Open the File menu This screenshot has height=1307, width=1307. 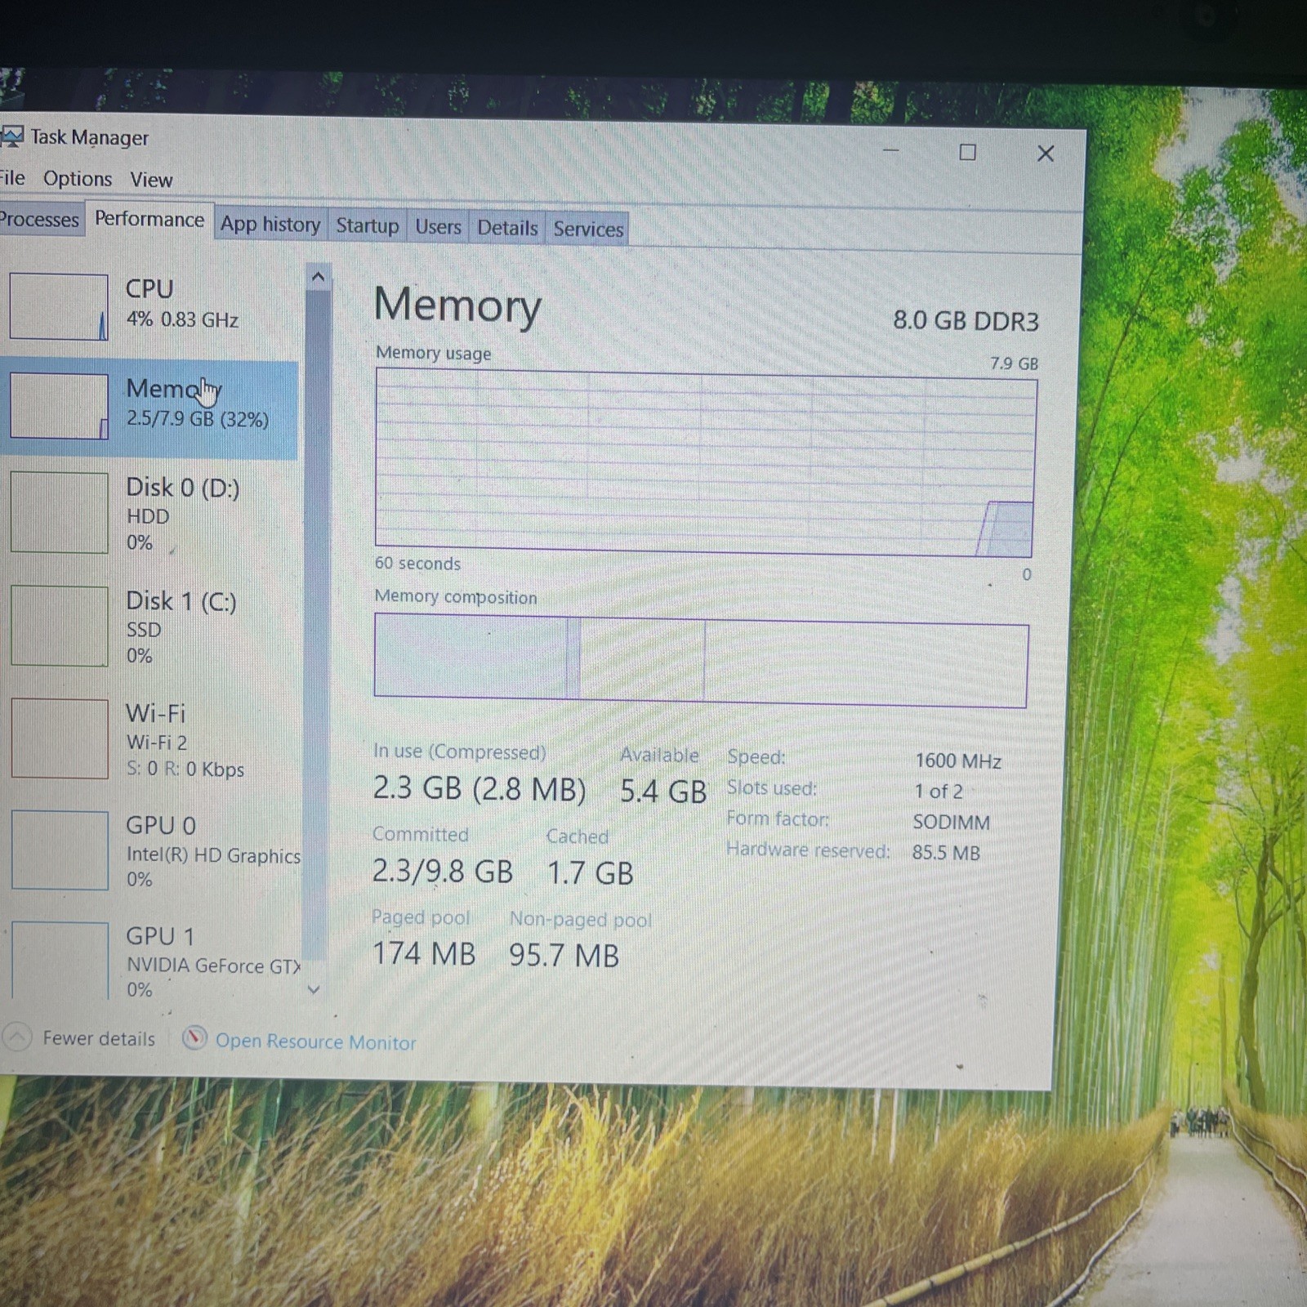pyautogui.click(x=12, y=178)
